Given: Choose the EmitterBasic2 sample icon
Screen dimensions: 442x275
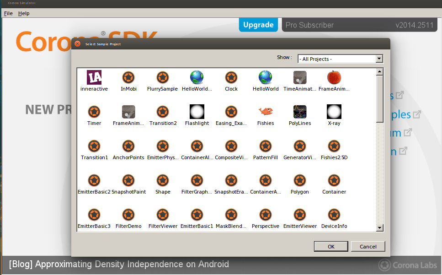Looking at the screenshot, I should click(x=94, y=181).
